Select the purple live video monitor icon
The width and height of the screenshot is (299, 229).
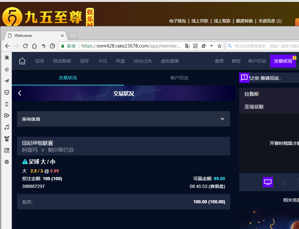pos(268,182)
